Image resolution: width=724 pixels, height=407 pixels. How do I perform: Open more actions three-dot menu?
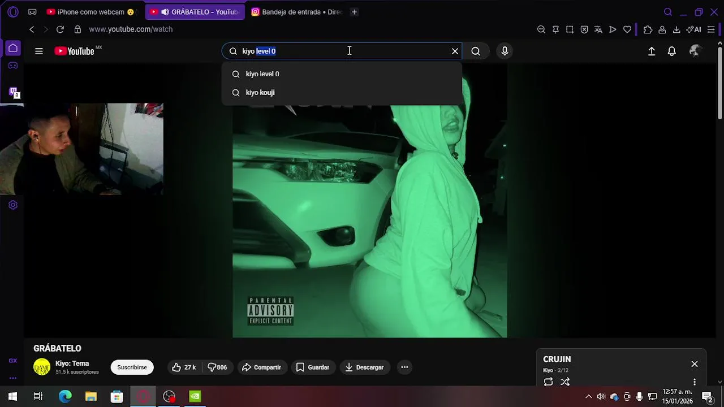(404, 367)
